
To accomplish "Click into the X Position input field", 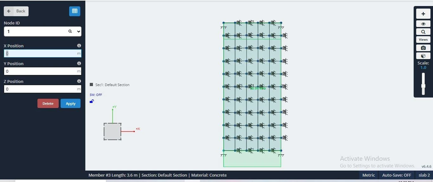I will point(43,53).
